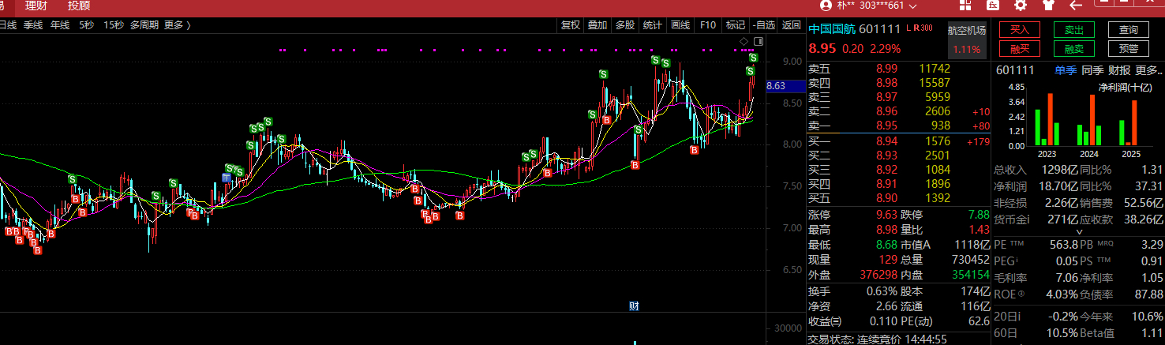
Task: Click the L margin marker icon
Action: (x=908, y=28)
